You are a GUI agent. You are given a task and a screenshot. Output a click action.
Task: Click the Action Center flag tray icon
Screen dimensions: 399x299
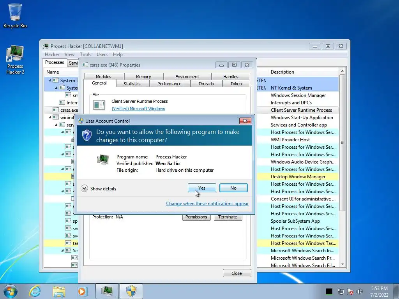tap(350, 292)
